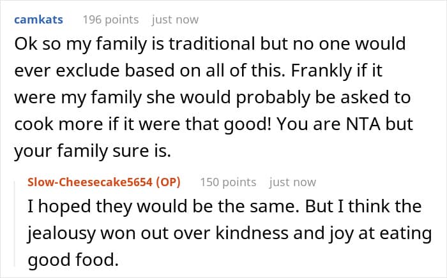Click the (OP) label beside Slow-Cheesecake5654
The height and width of the screenshot is (278, 447).
tap(168, 182)
